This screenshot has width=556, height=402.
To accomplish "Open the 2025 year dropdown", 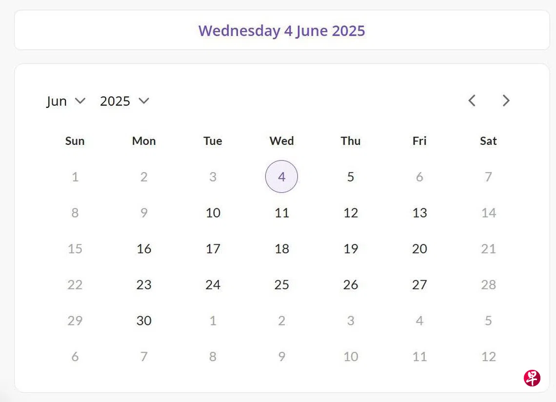I will 124,101.
